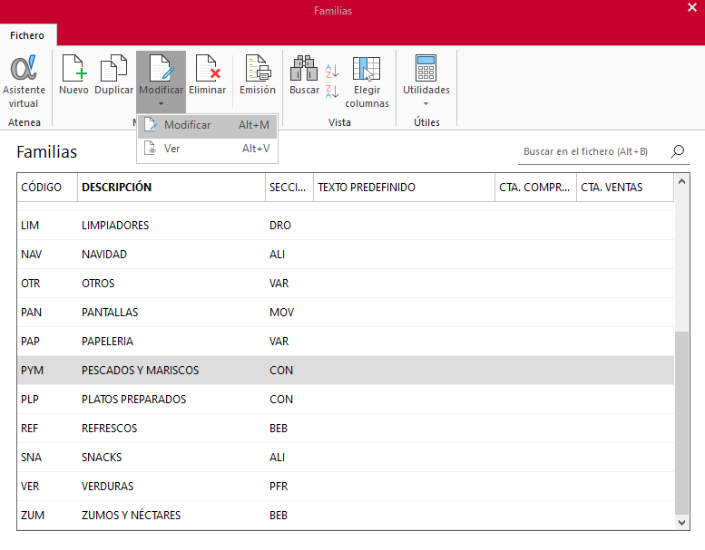The image size is (705, 550).
Task: Sort ascending with the A-Z icon
Action: click(x=332, y=71)
